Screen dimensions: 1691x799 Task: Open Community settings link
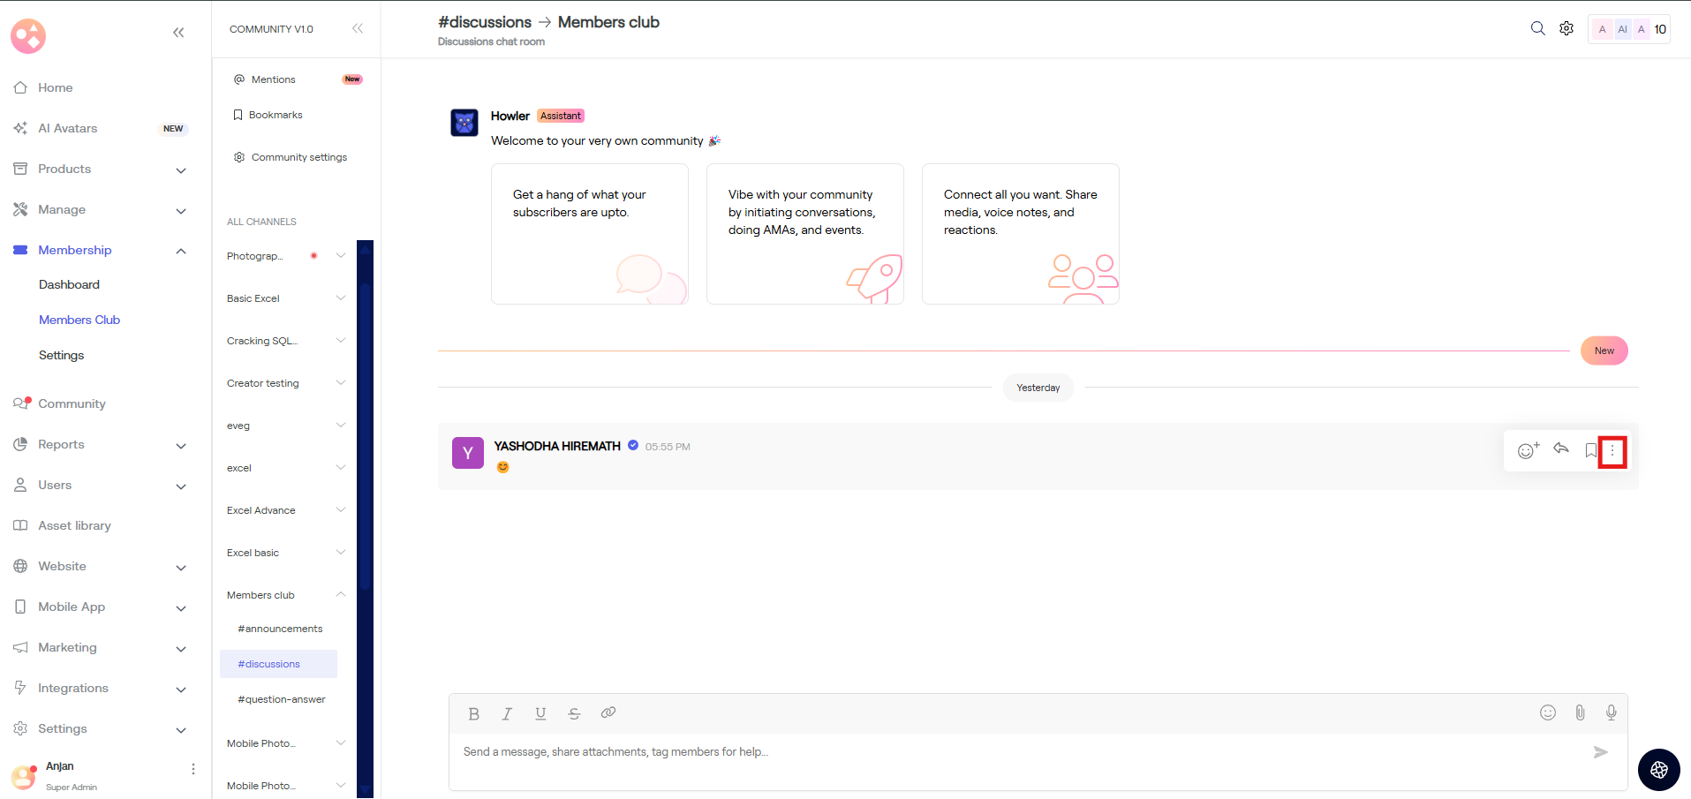click(298, 157)
